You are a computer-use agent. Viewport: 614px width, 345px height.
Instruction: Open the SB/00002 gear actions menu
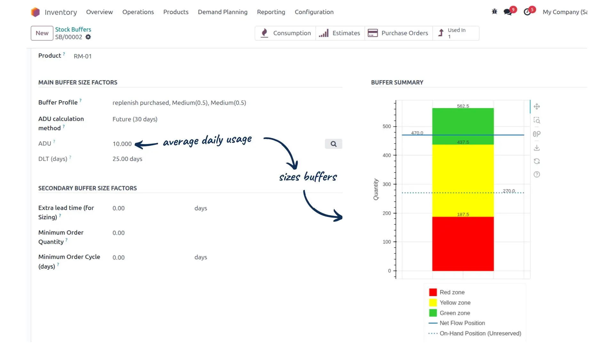pos(88,37)
